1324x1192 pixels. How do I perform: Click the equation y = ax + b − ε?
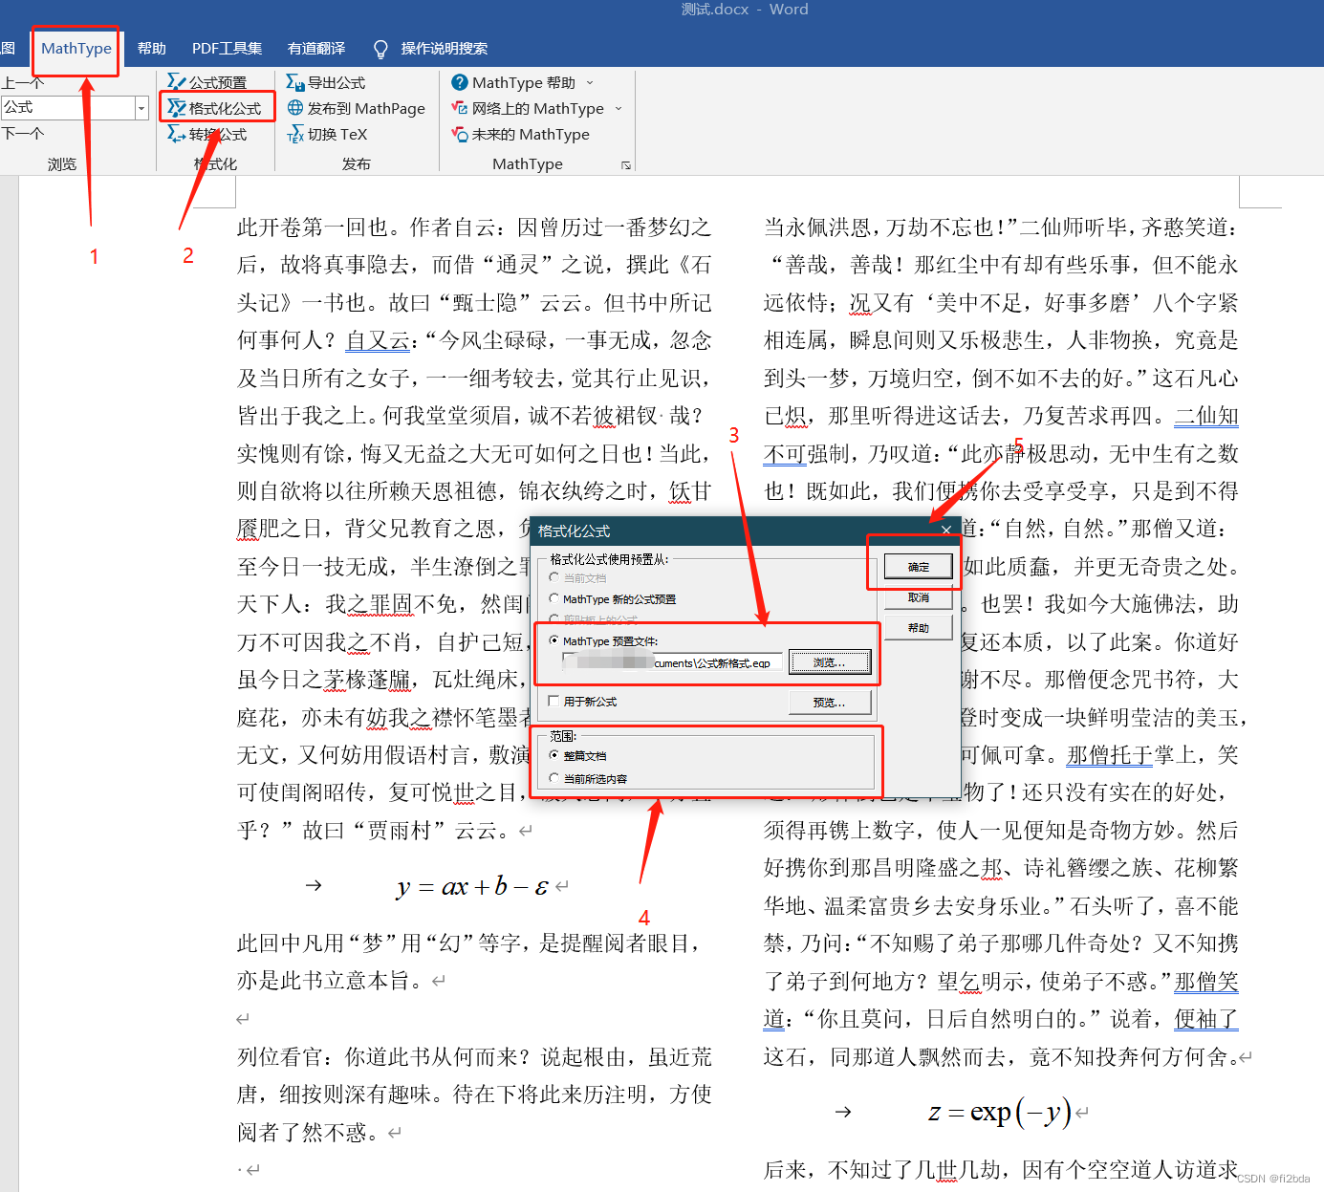tap(472, 886)
